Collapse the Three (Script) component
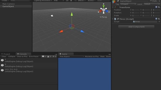The height and width of the screenshot is (90, 161). (x=113, y=19)
